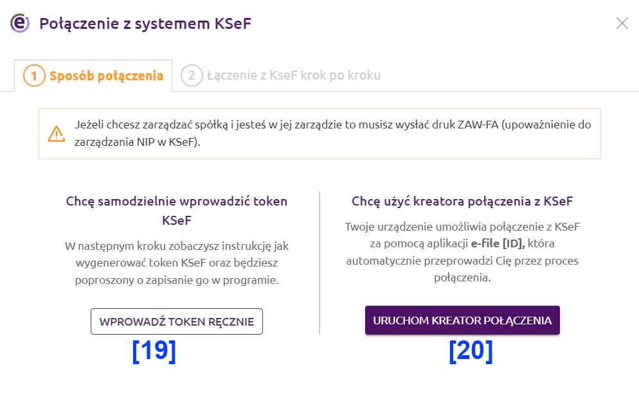Close the KSeF connection dialog
This screenshot has height=395, width=639.
click(x=622, y=23)
